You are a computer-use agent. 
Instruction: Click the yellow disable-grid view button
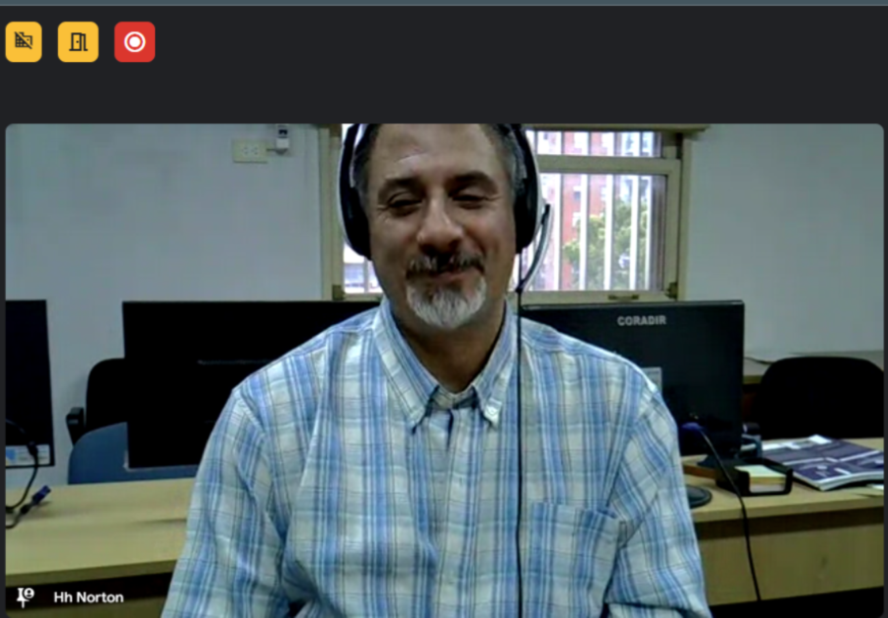point(24,42)
